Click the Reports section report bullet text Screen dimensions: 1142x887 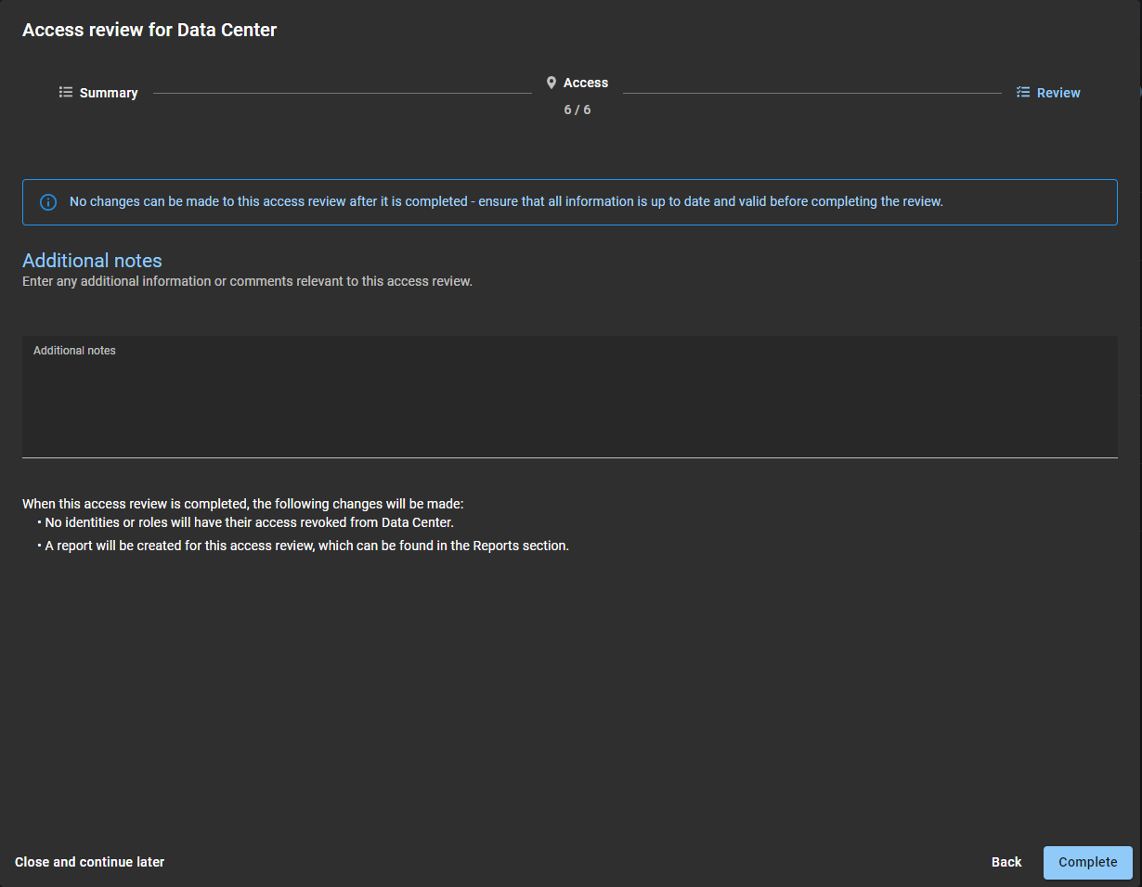306,546
